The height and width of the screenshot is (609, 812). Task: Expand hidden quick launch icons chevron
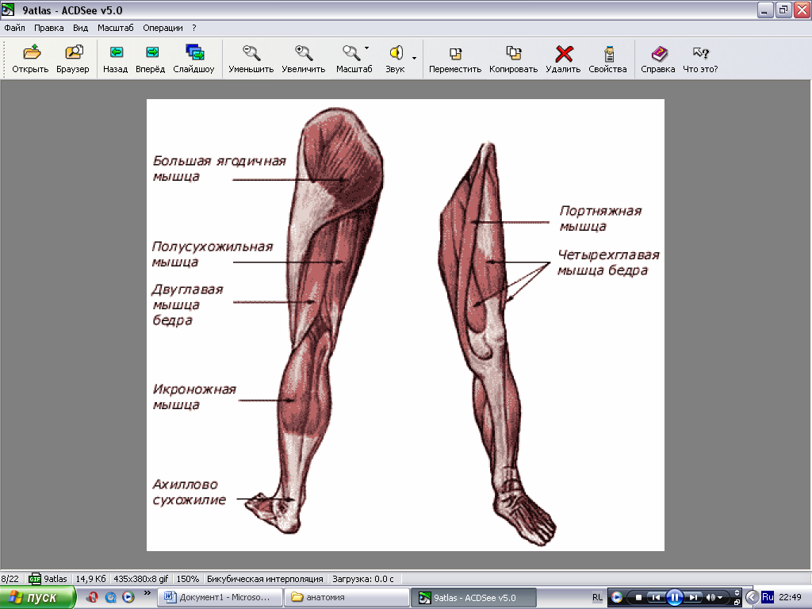[x=147, y=593]
